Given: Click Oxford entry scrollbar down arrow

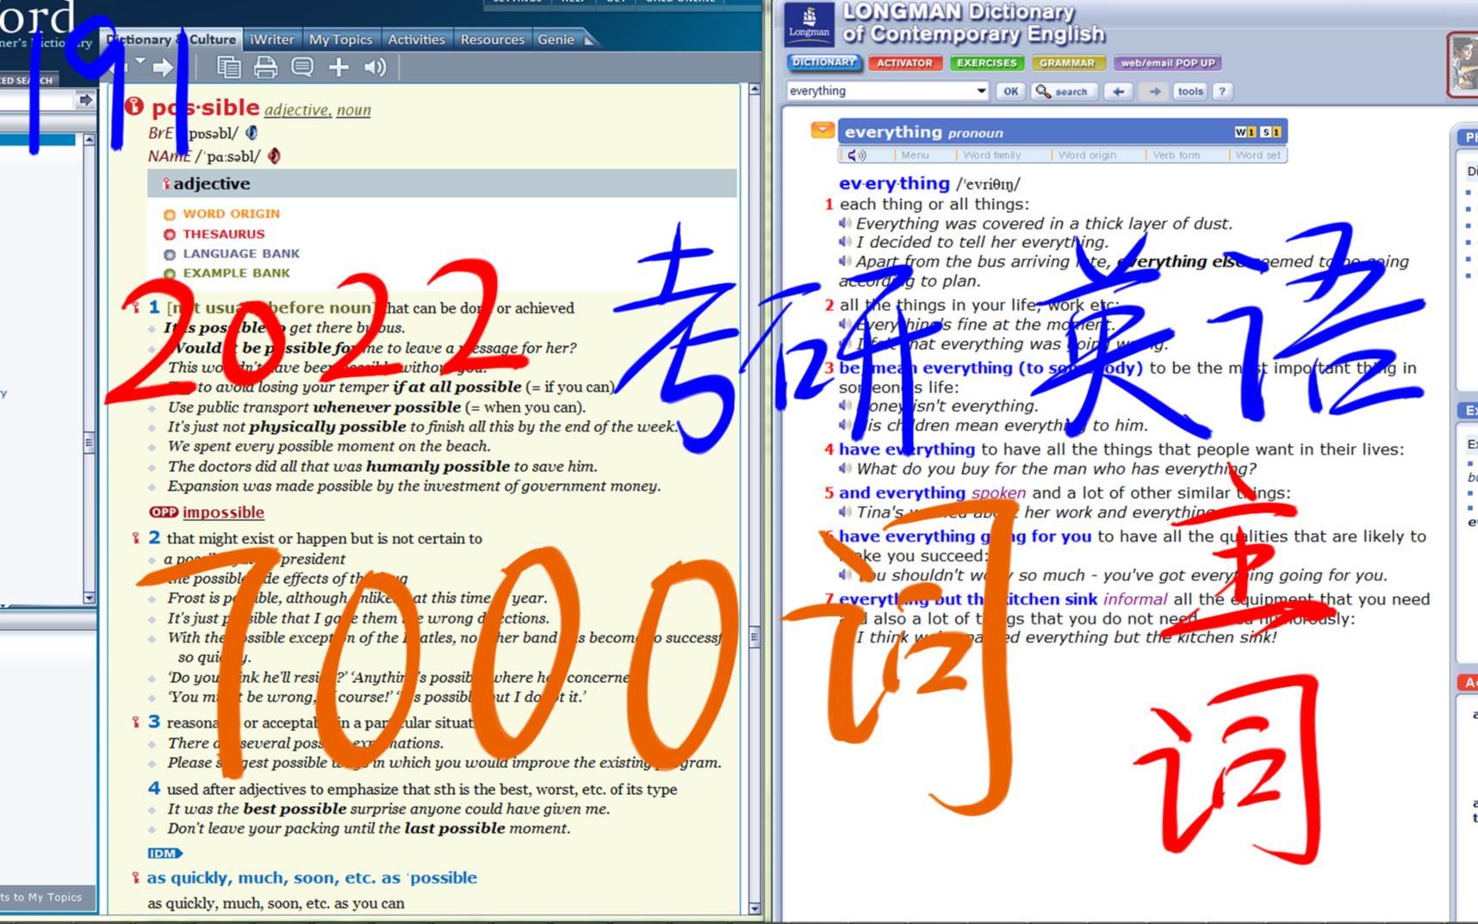Looking at the screenshot, I should [755, 908].
